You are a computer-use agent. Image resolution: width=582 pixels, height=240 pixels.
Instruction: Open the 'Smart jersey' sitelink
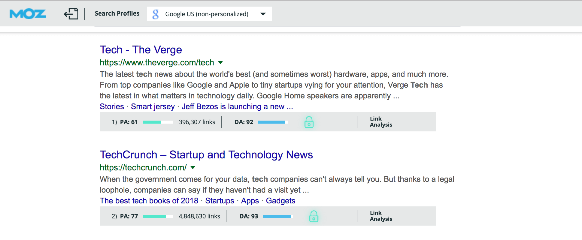(x=153, y=106)
